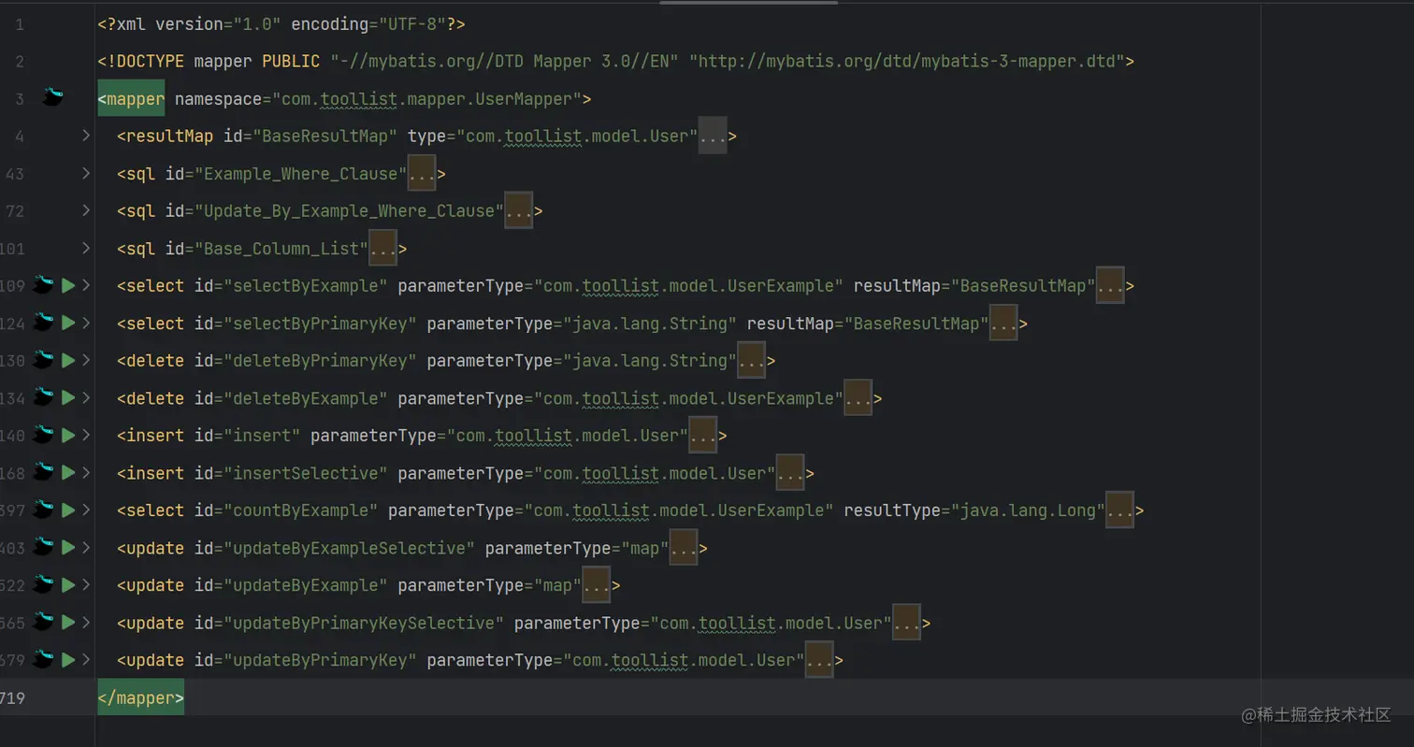Expand the selectByPrimaryKey fold chevron in gutter

click(x=86, y=323)
